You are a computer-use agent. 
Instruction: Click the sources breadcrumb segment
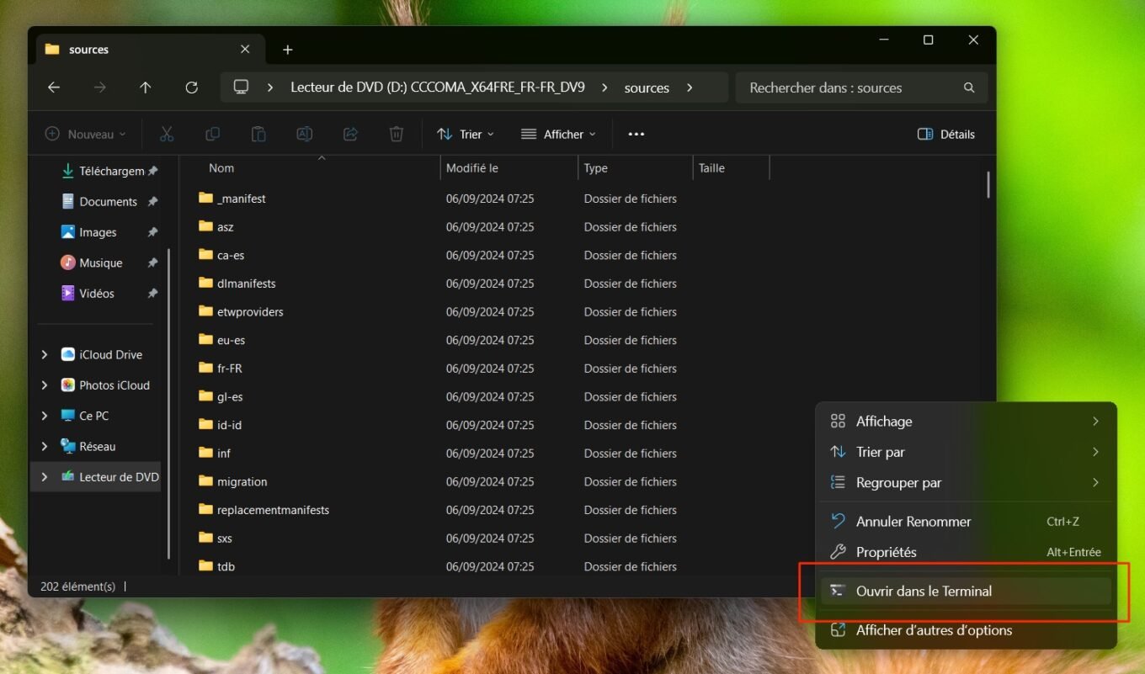[x=647, y=88]
